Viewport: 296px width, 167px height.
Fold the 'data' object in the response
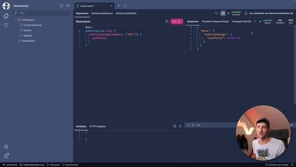(x=195, y=31)
